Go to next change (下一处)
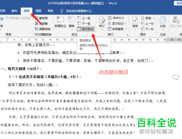 click(147, 29)
